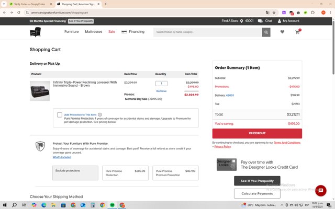Click the browser address bar URL
Image resolution: width=335 pixels, height=209 pixels.
(60, 13)
